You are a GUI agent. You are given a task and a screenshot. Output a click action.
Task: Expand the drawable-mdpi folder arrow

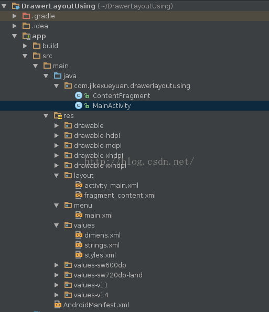tap(57, 145)
